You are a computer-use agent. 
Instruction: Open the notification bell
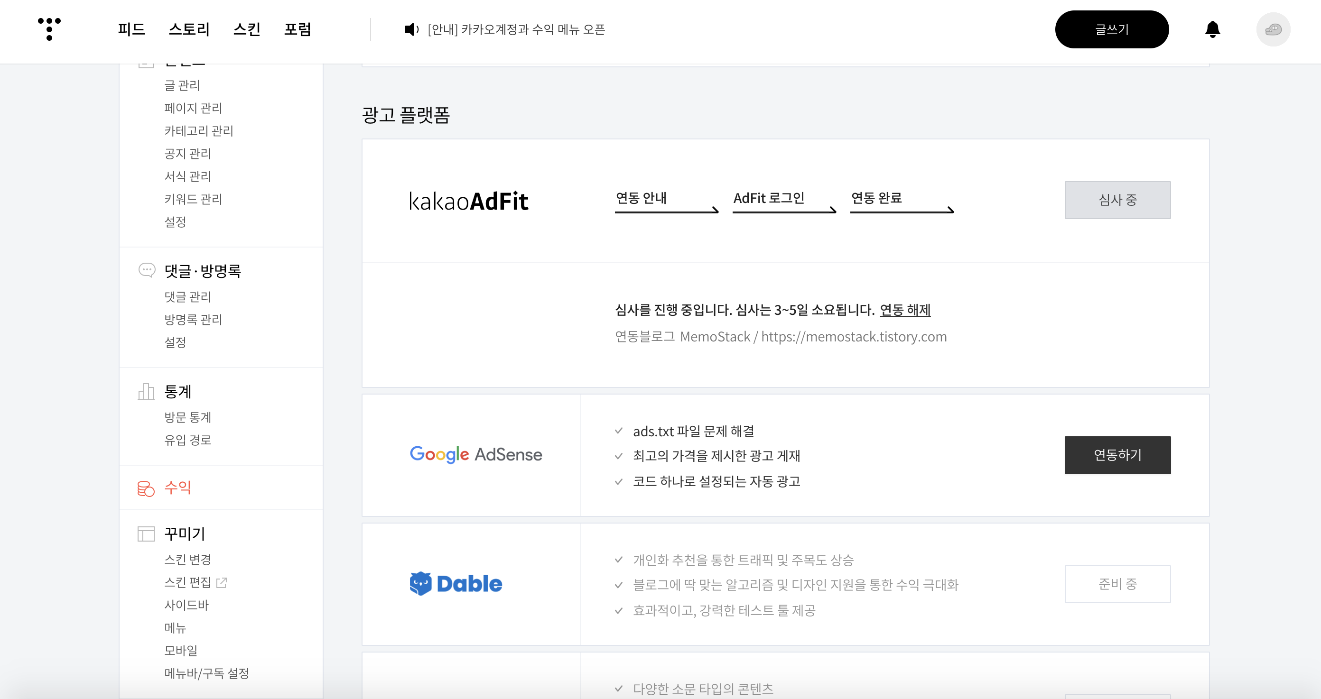click(1212, 29)
